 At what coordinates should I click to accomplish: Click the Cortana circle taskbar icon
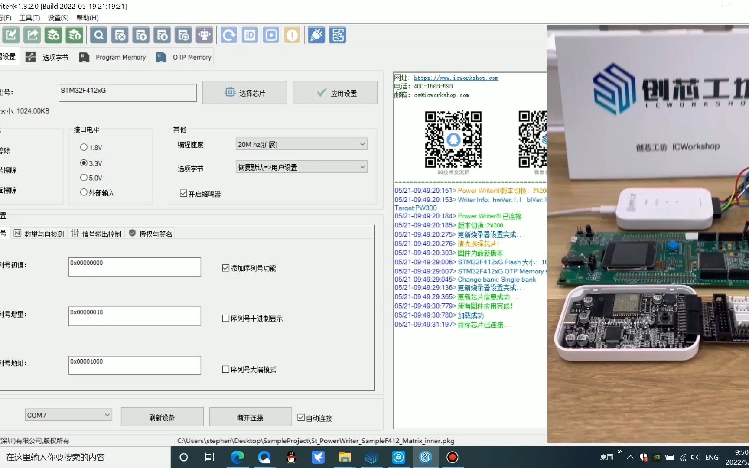tap(184, 457)
